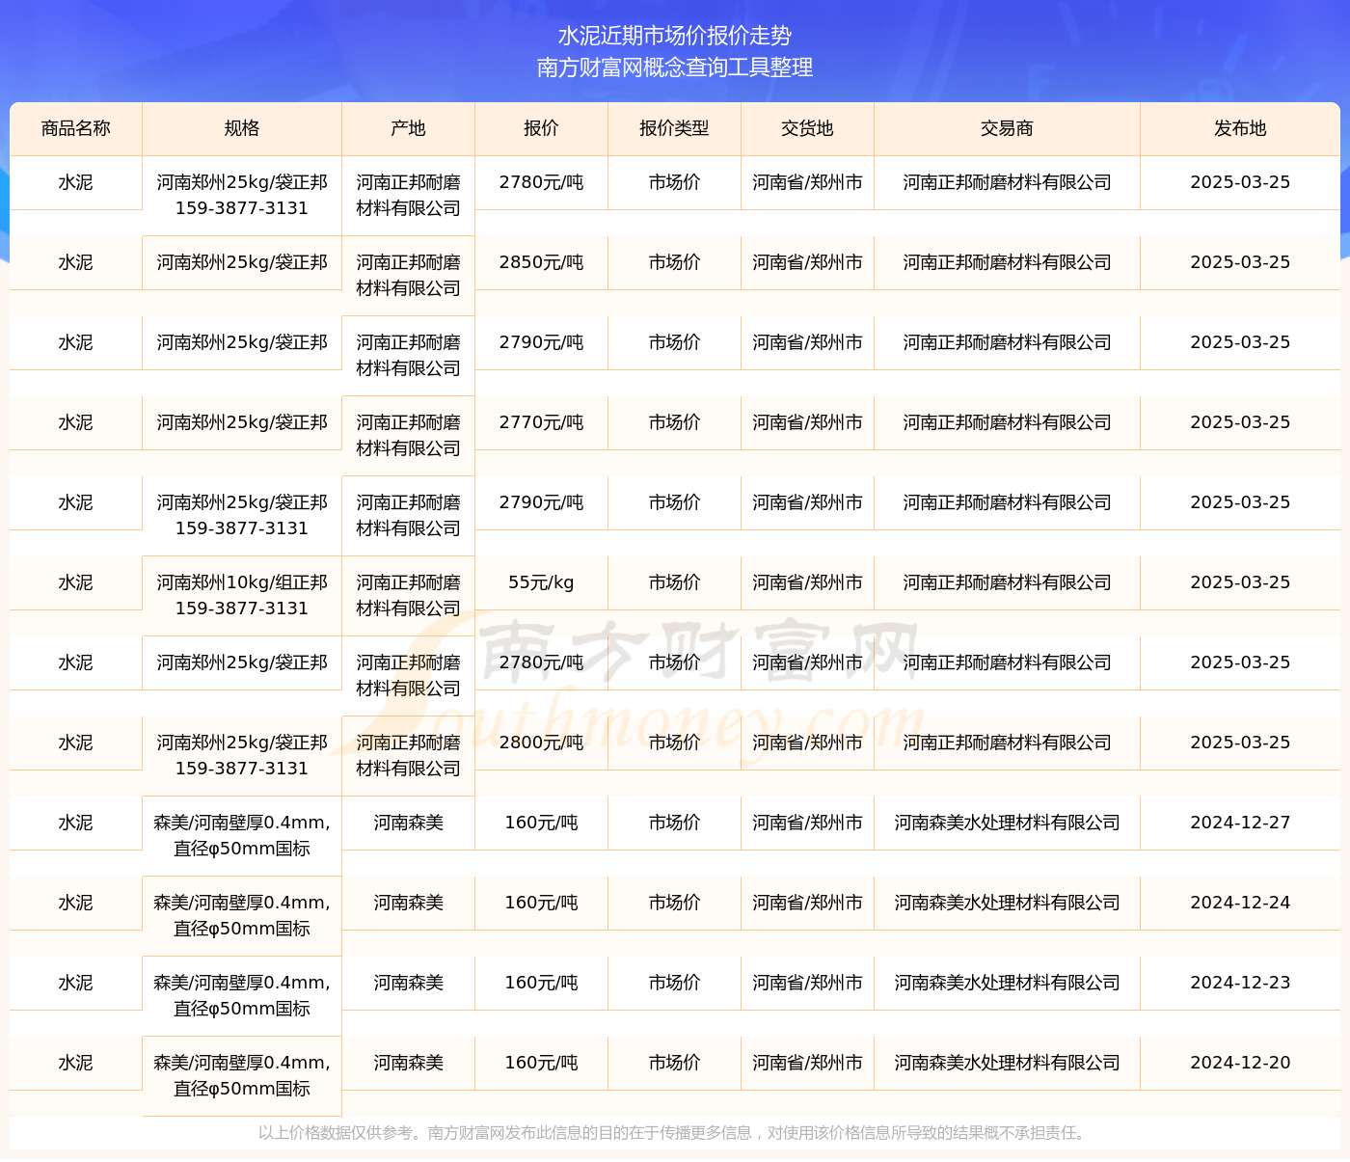The height and width of the screenshot is (1162, 1350).
Task: Click the trader cell in the 2850元/吨 row
Action: (1007, 262)
